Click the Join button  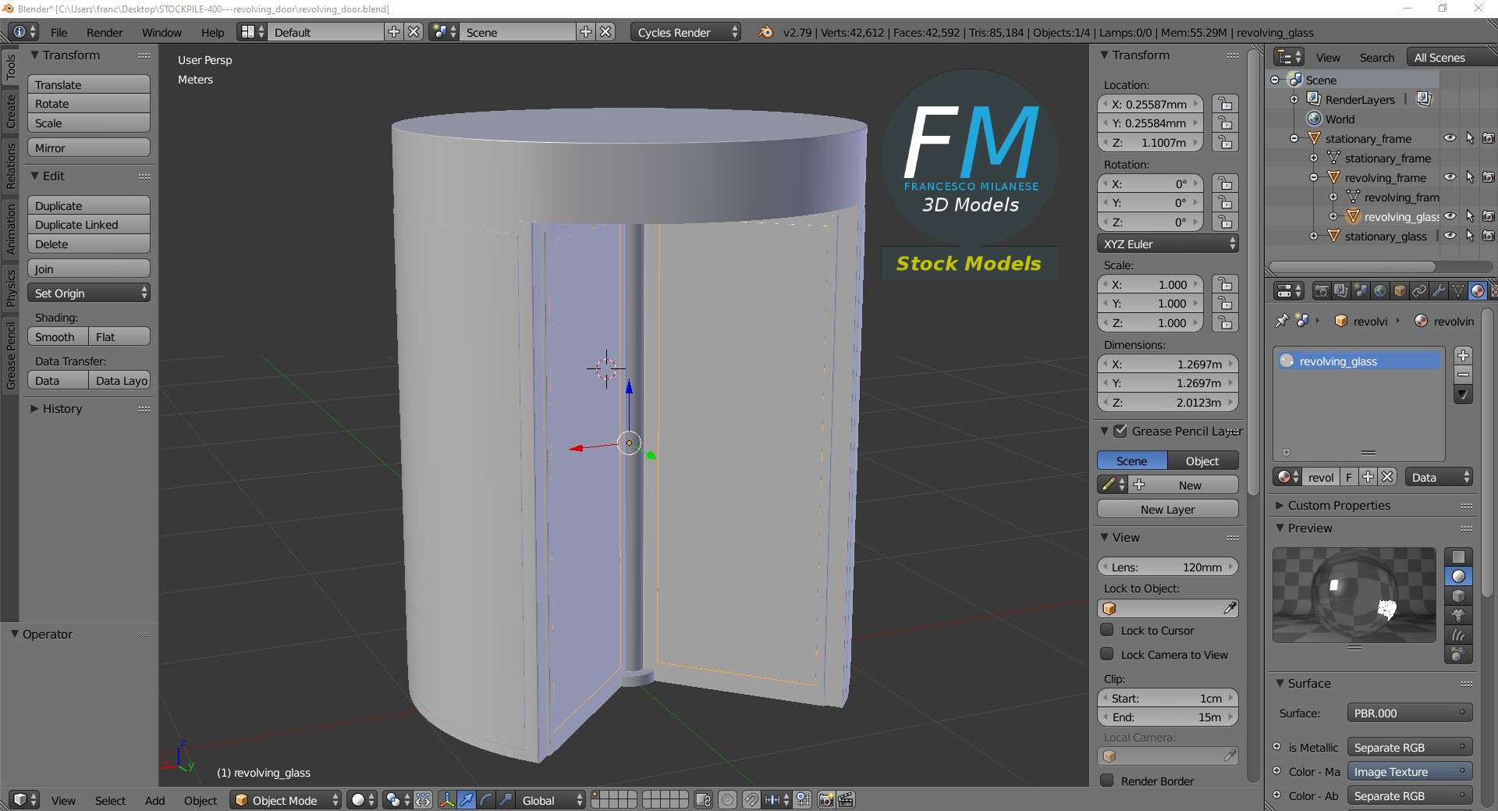tap(89, 269)
